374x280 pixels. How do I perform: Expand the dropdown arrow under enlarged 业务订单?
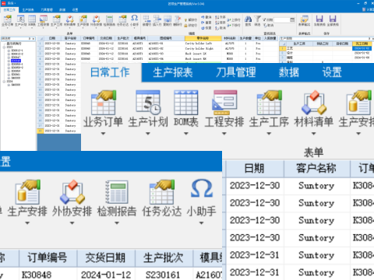(x=103, y=134)
